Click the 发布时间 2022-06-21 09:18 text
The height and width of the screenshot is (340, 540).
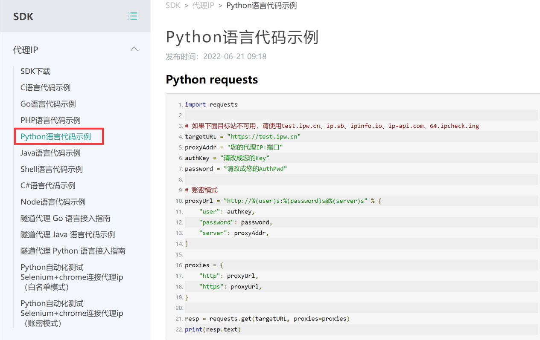tap(216, 56)
